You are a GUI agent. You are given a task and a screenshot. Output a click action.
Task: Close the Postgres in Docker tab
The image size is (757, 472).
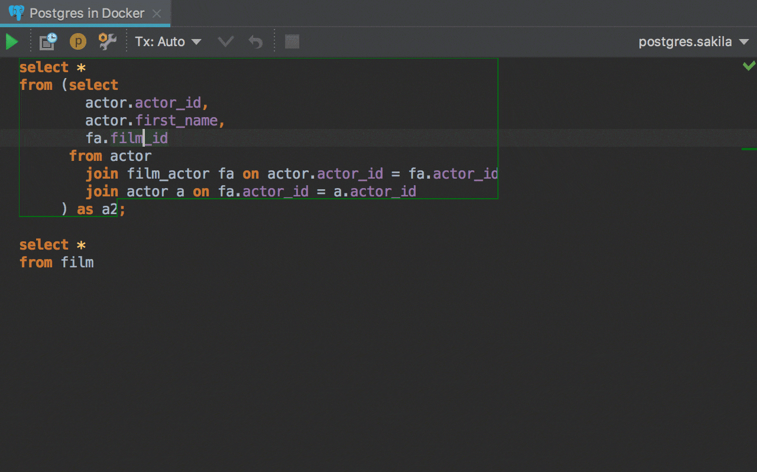[157, 14]
